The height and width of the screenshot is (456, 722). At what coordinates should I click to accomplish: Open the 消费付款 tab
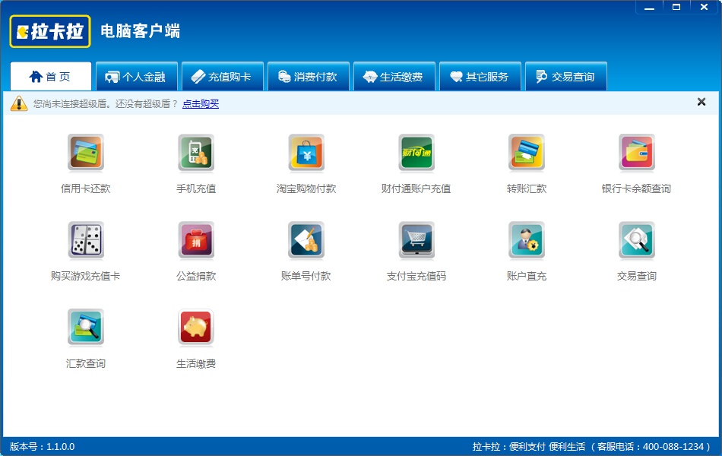tap(309, 77)
